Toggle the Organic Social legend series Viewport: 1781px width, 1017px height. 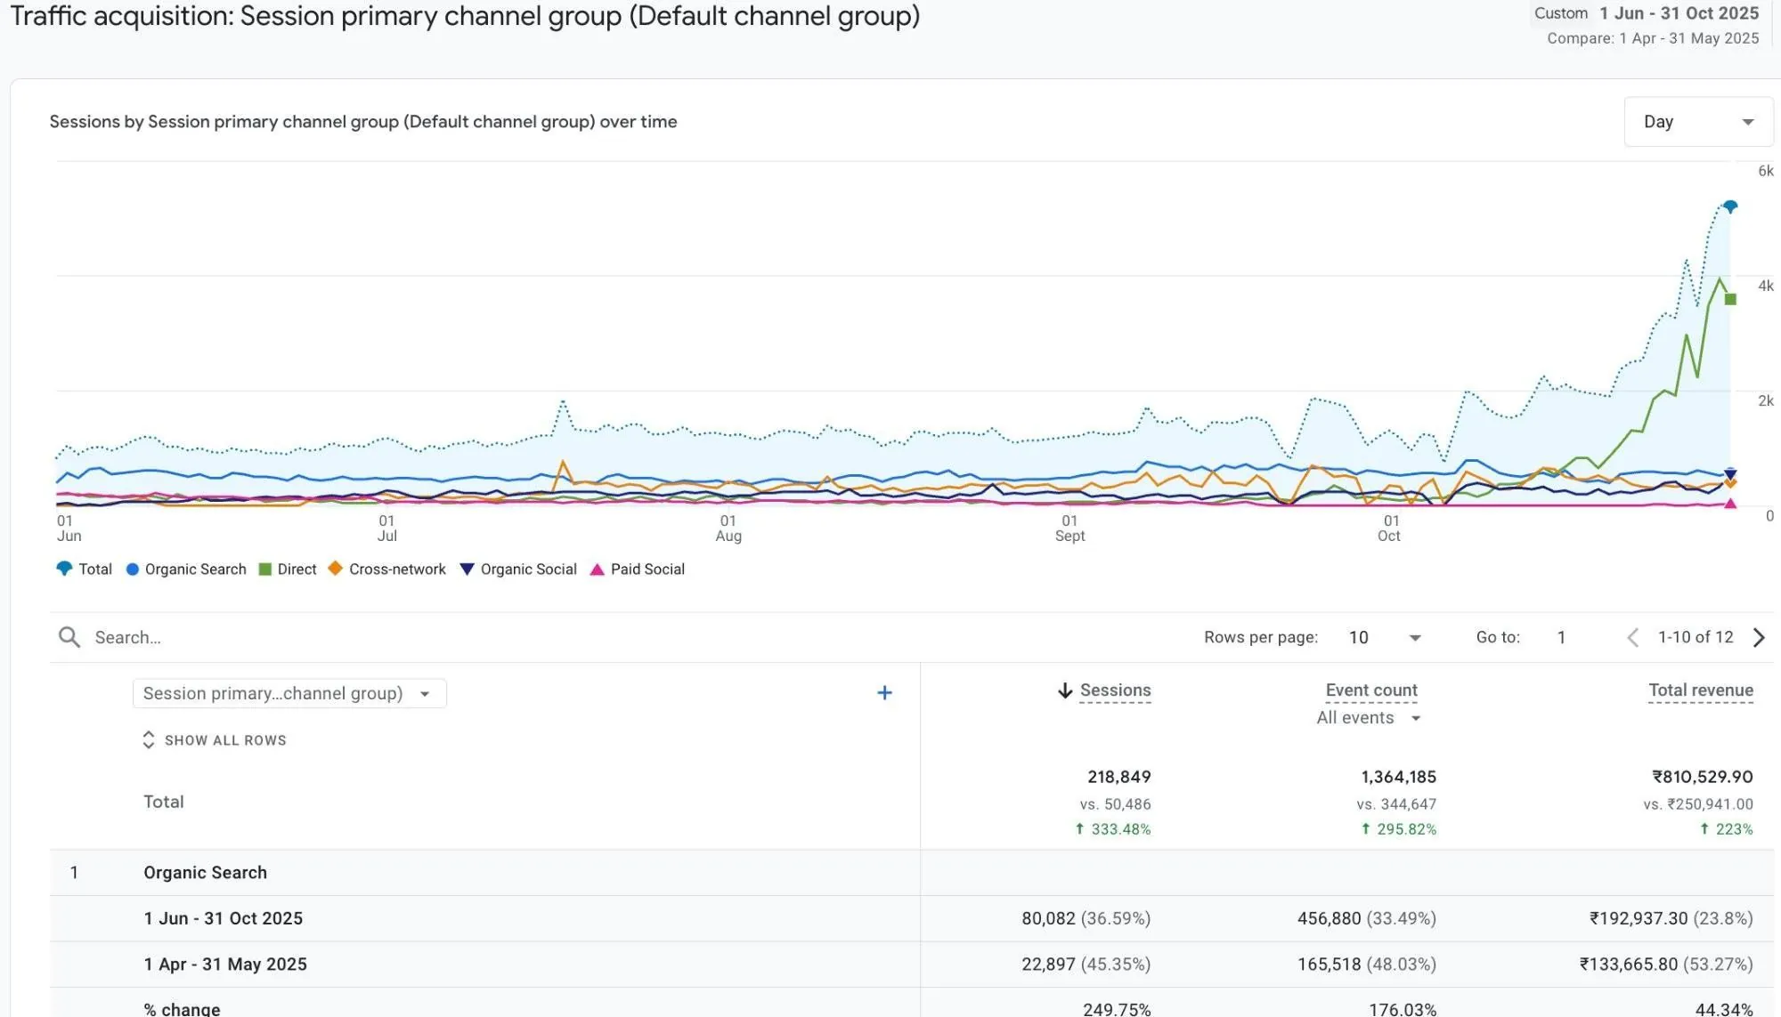(x=518, y=569)
